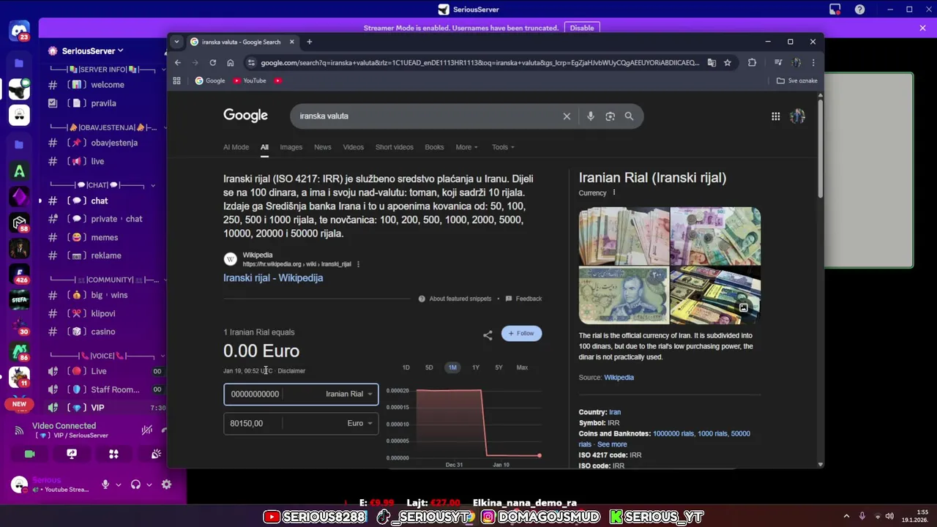The width and height of the screenshot is (937, 527).
Task: Open Discord user settings gear
Action: click(x=166, y=484)
